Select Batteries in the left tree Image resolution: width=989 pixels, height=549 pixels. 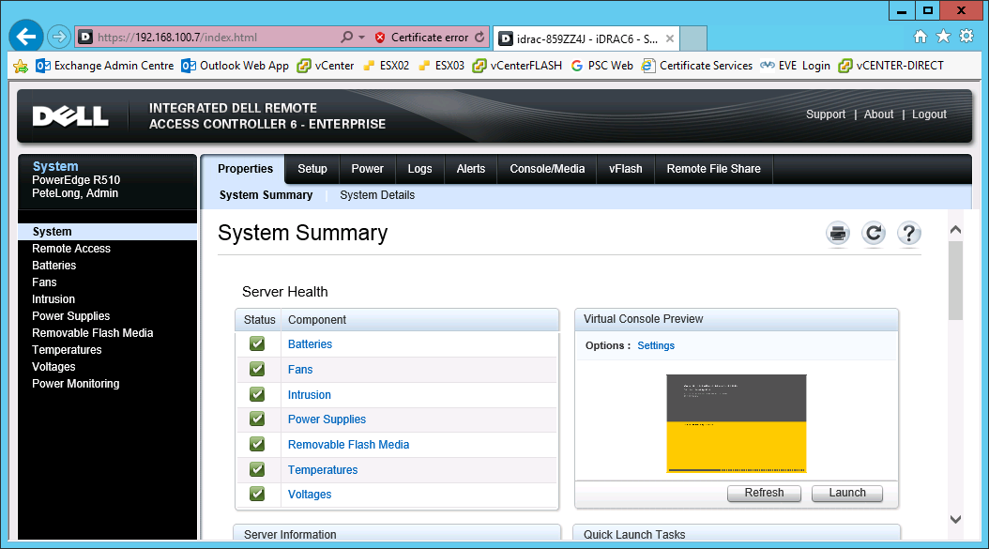(54, 266)
